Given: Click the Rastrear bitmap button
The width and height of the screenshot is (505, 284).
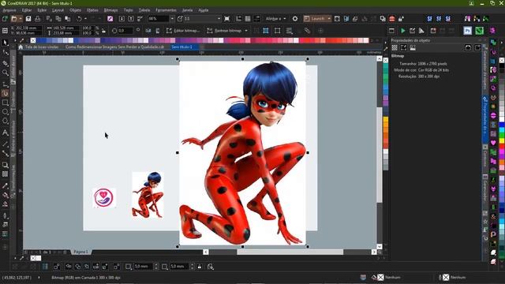Looking at the screenshot, I should click(224, 31).
